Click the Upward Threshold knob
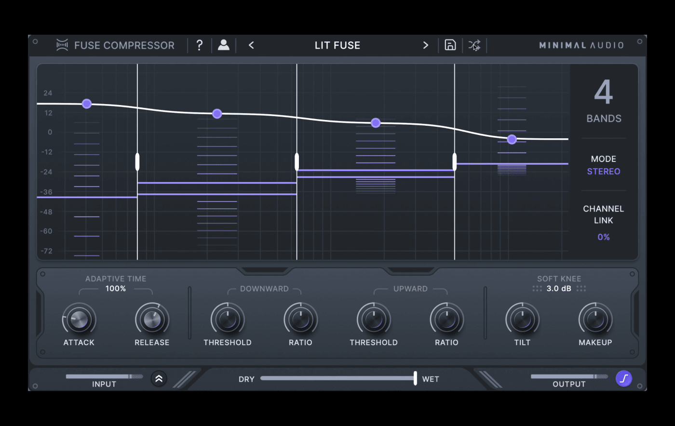Viewport: 675px width, 426px height. (x=374, y=319)
